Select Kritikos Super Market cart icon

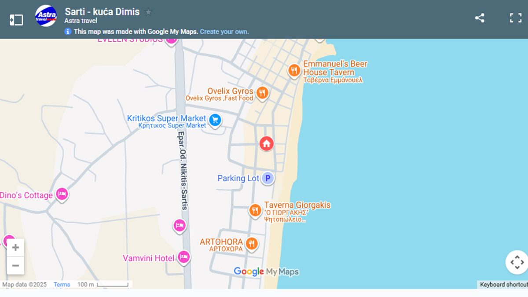coord(215,120)
